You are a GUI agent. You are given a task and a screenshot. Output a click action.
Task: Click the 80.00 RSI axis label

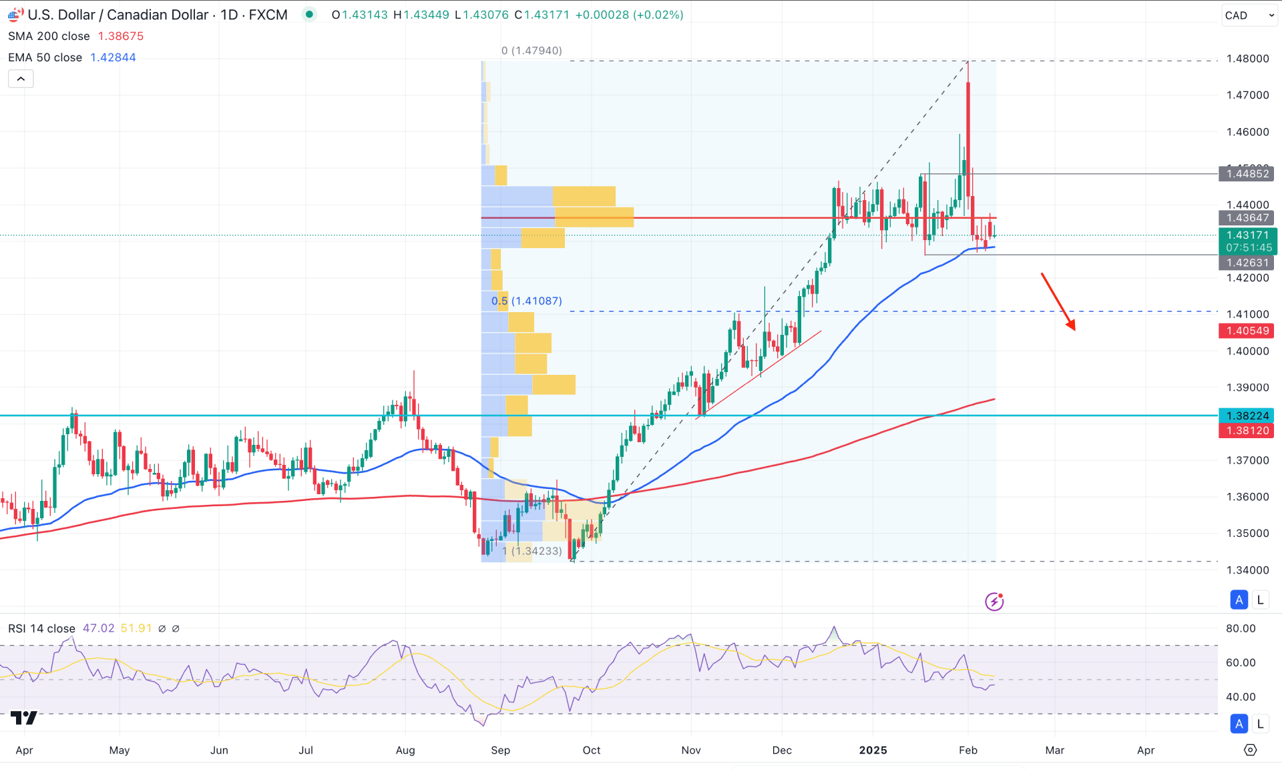point(1241,628)
